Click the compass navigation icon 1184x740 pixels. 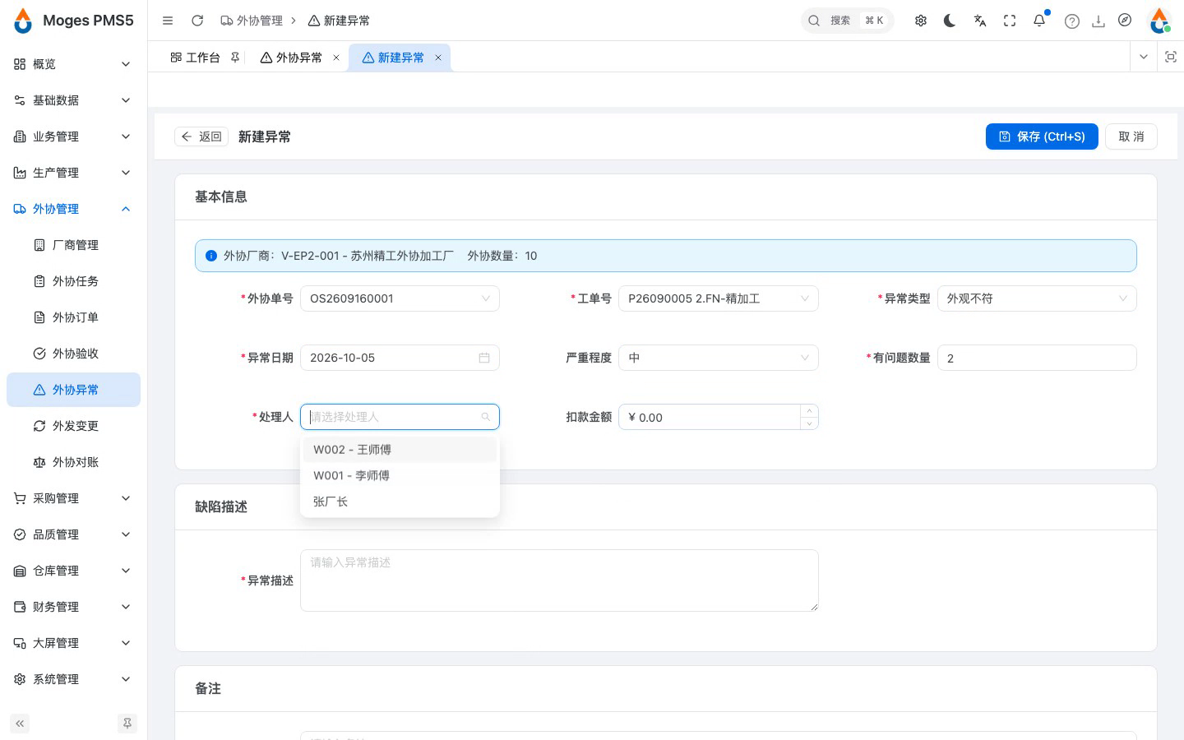click(x=1125, y=20)
